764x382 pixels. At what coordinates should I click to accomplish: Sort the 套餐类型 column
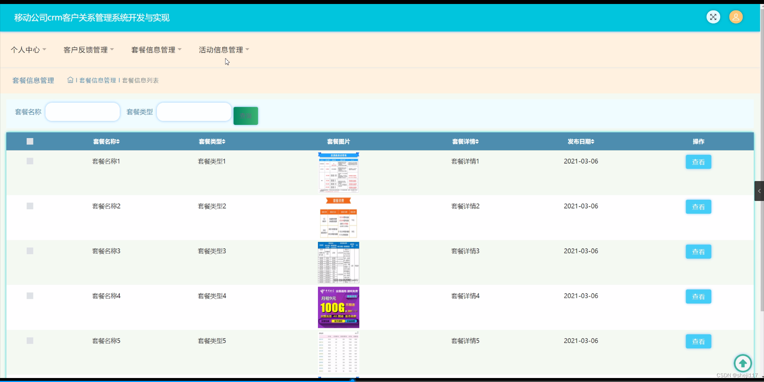pyautogui.click(x=211, y=141)
